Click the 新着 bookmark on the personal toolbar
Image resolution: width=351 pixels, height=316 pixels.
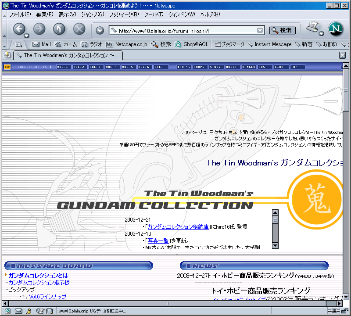pyautogui.click(x=304, y=44)
